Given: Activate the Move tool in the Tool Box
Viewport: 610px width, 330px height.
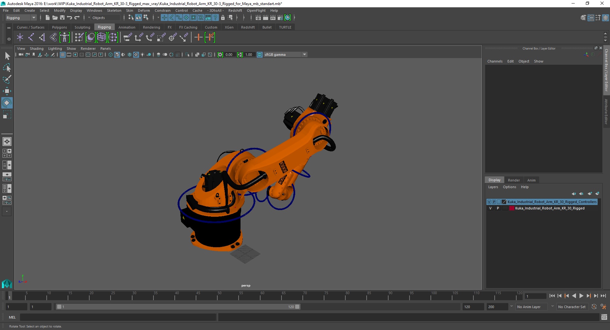Looking at the screenshot, I should tap(7, 91).
